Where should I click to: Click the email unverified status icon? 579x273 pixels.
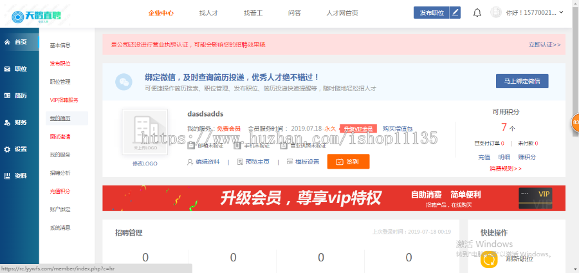click(190, 146)
